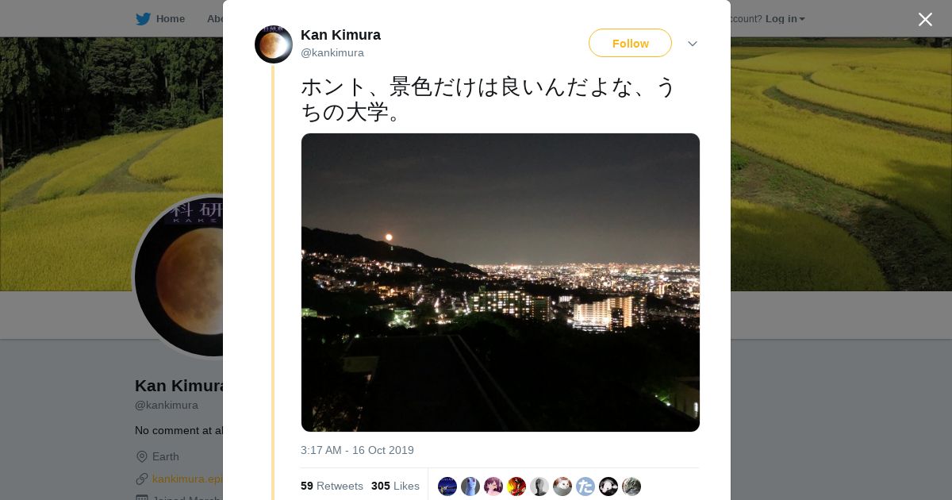Click the pink-haired liker avatar
This screenshot has height=500, width=952.
(x=493, y=487)
